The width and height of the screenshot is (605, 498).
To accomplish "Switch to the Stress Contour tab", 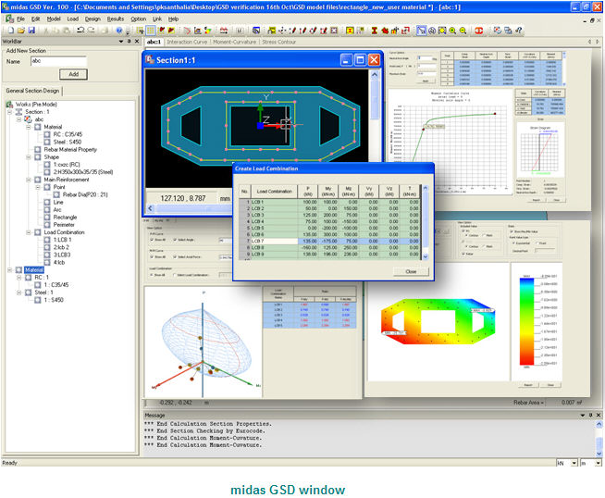I will 279,42.
